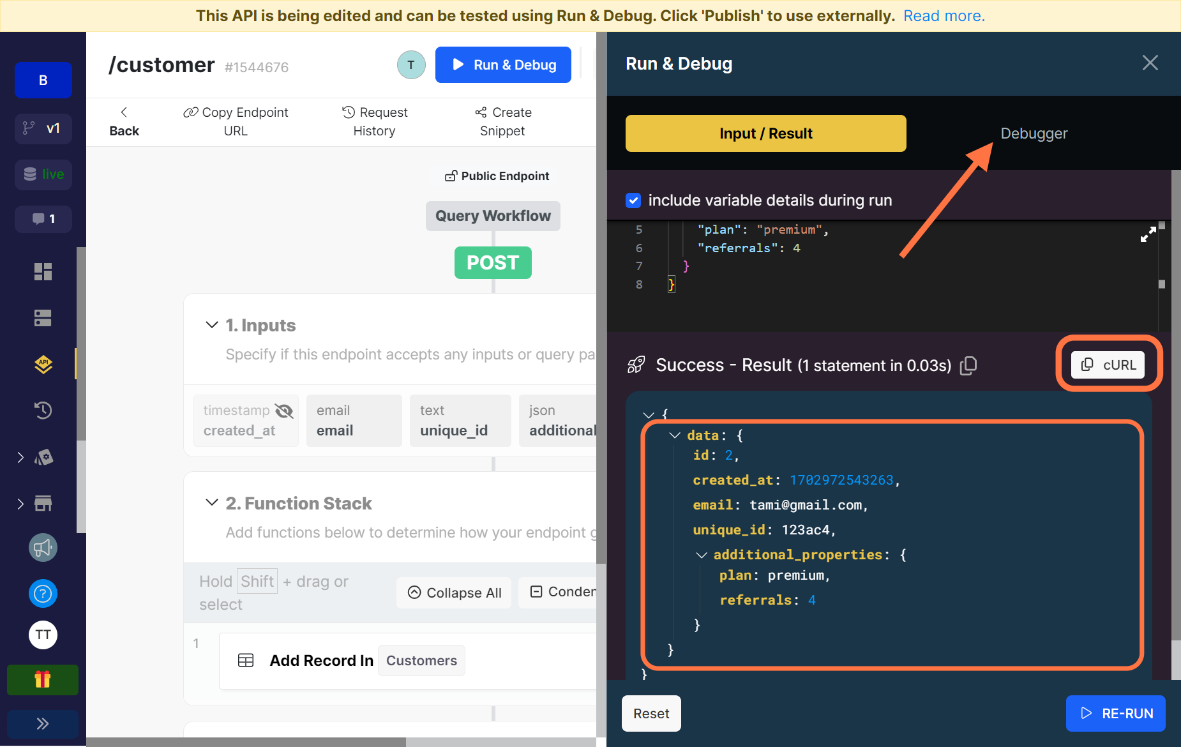Select the email input field chip
The width and height of the screenshot is (1181, 747).
point(354,421)
